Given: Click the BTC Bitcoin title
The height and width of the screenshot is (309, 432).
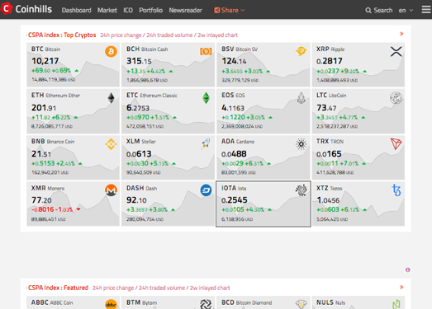Looking at the screenshot, I should pos(45,49).
